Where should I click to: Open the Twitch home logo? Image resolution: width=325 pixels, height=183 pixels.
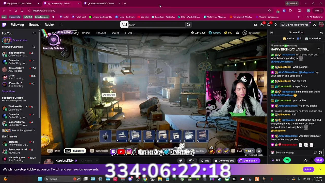4,25
